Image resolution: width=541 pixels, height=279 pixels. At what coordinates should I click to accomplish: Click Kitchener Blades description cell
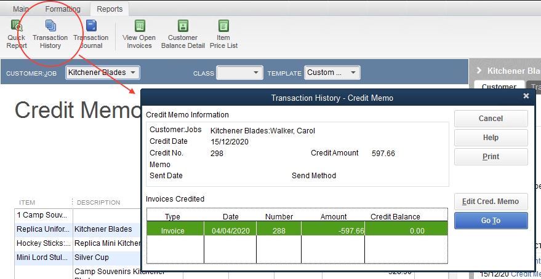tap(107, 229)
